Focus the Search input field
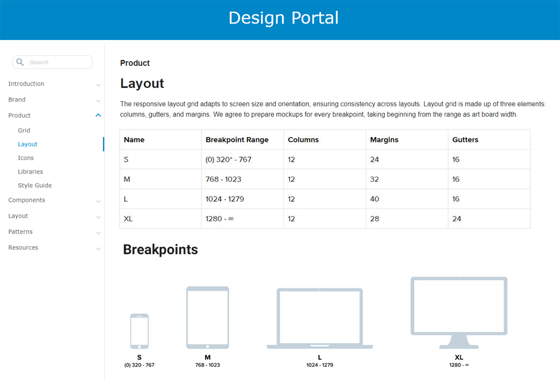The height and width of the screenshot is (380, 560). click(57, 62)
